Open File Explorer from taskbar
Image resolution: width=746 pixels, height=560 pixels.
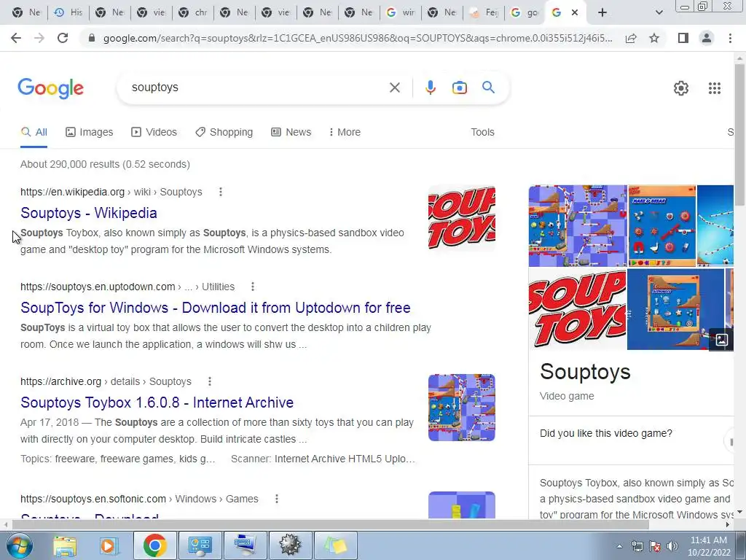(x=65, y=545)
